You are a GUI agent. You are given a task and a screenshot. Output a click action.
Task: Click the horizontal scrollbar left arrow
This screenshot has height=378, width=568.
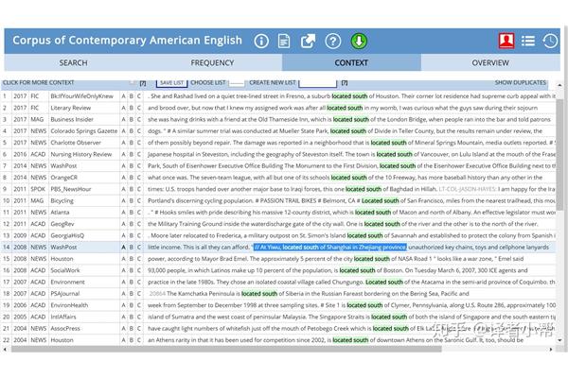click(x=5, y=350)
